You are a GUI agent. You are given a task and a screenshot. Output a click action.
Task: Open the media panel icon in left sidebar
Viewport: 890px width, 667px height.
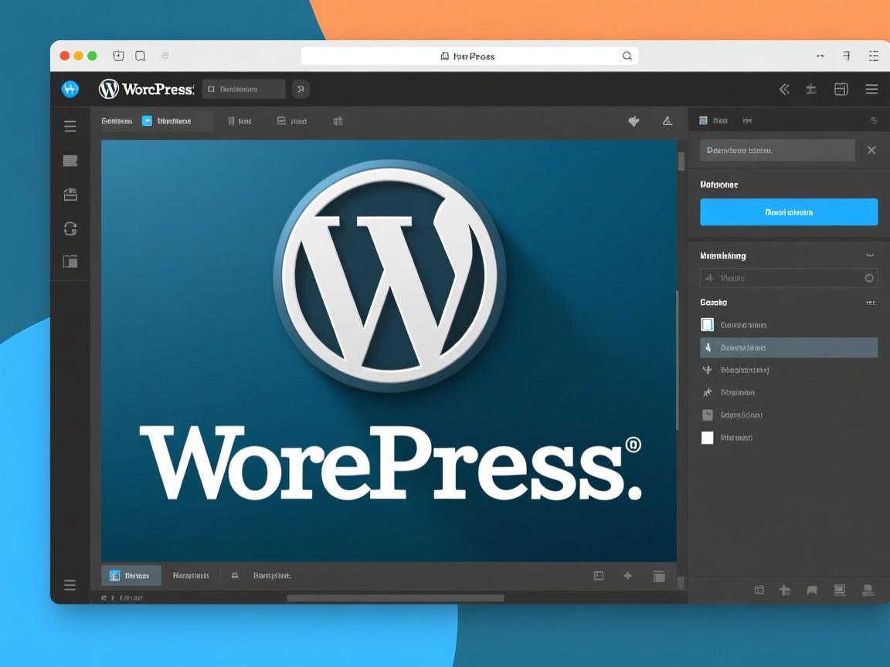click(70, 261)
